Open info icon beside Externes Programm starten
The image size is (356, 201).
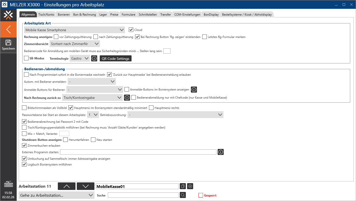(221, 152)
